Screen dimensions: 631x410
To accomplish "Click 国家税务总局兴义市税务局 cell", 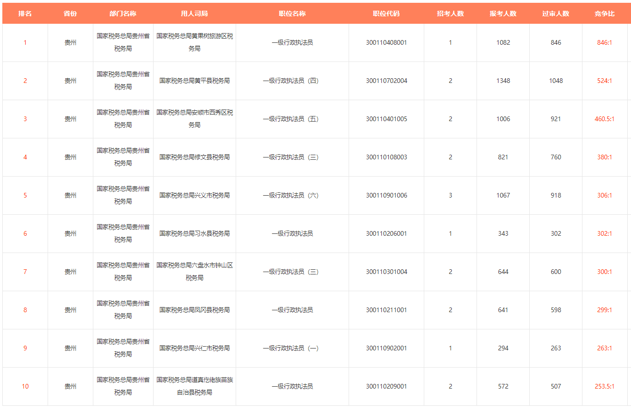I will pos(194,195).
